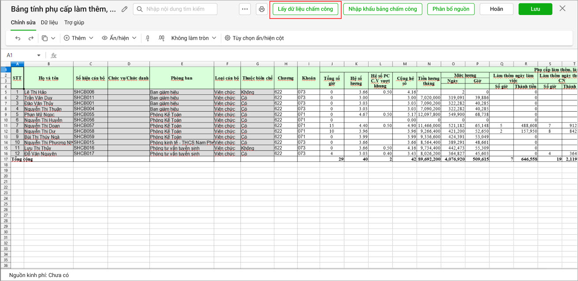Image resolution: width=578 pixels, height=281 pixels.
Task: Open the Trợ giúp tab
Action: coord(74,22)
